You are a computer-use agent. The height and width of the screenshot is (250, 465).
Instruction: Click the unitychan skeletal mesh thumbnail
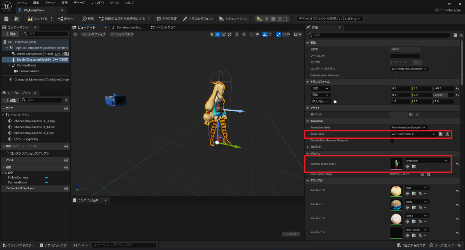pos(396,164)
